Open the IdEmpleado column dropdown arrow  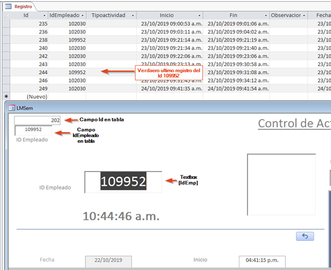pyautogui.click(x=83, y=15)
